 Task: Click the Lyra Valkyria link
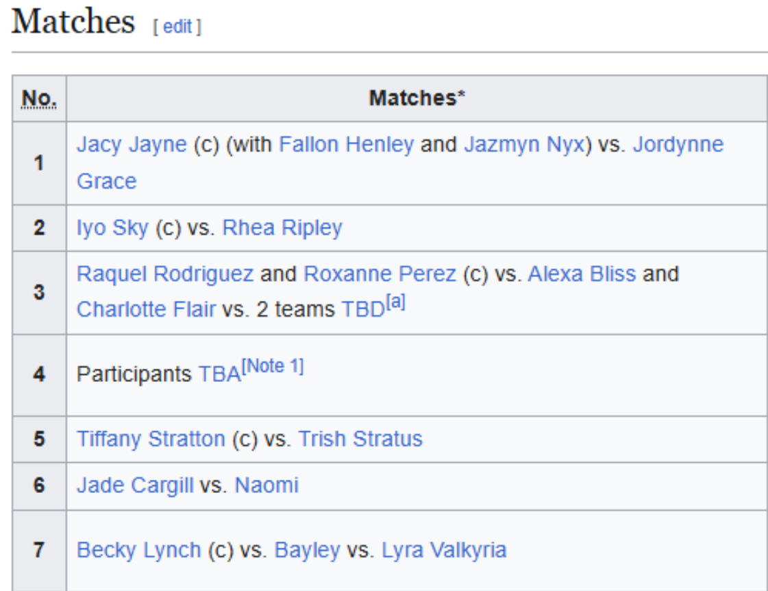click(444, 550)
